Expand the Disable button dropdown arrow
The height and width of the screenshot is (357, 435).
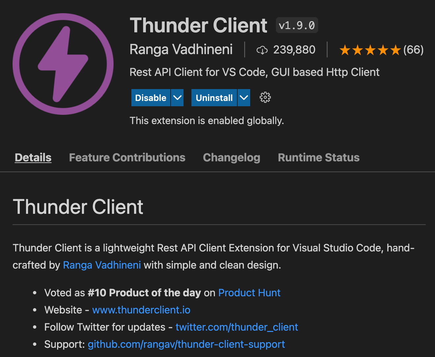177,98
